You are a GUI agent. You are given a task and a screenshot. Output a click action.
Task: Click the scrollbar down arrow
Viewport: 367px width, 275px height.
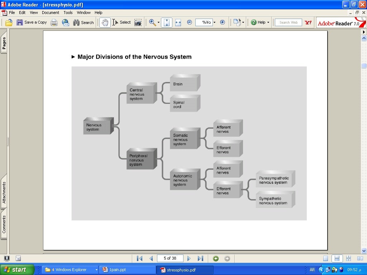click(x=364, y=251)
